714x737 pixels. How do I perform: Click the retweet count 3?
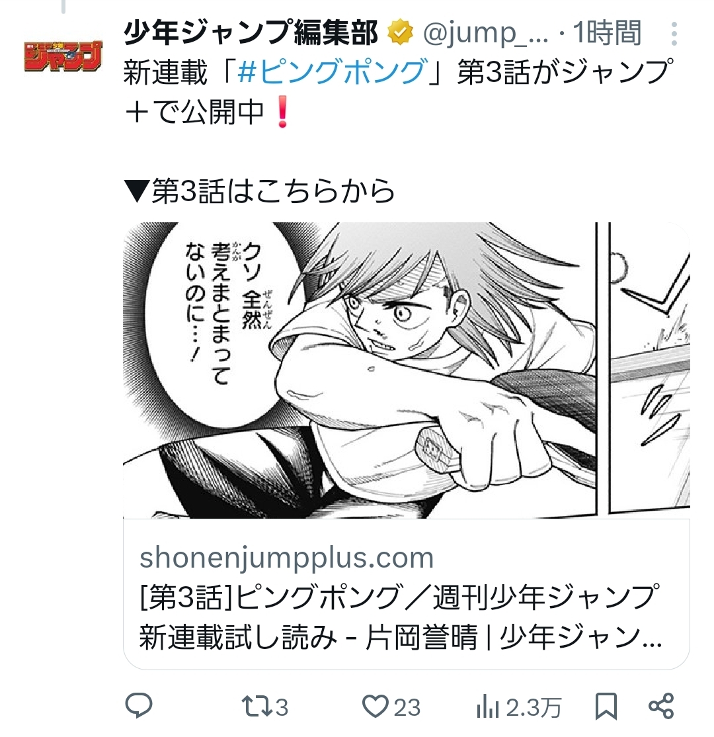click(x=282, y=707)
